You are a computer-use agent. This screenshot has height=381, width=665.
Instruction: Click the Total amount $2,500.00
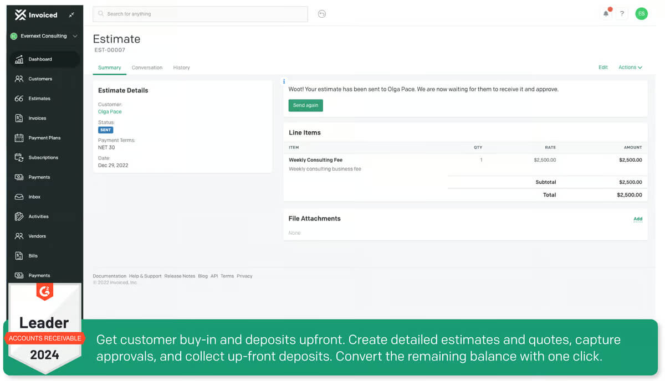point(630,195)
